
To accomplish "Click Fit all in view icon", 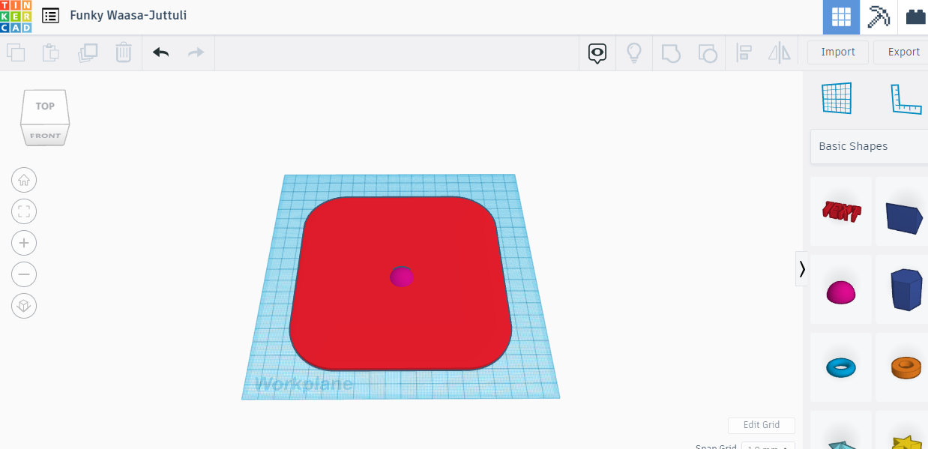I will pyautogui.click(x=24, y=211).
